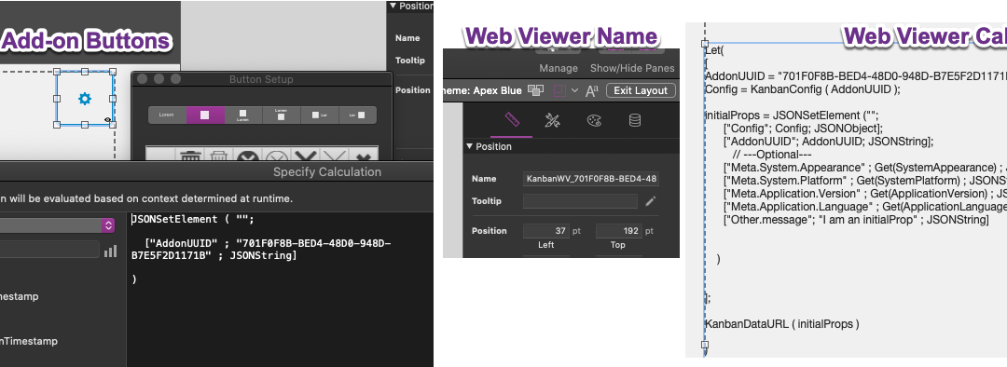
Task: Click the change theme icon beside Apex Blue
Action: [535, 90]
